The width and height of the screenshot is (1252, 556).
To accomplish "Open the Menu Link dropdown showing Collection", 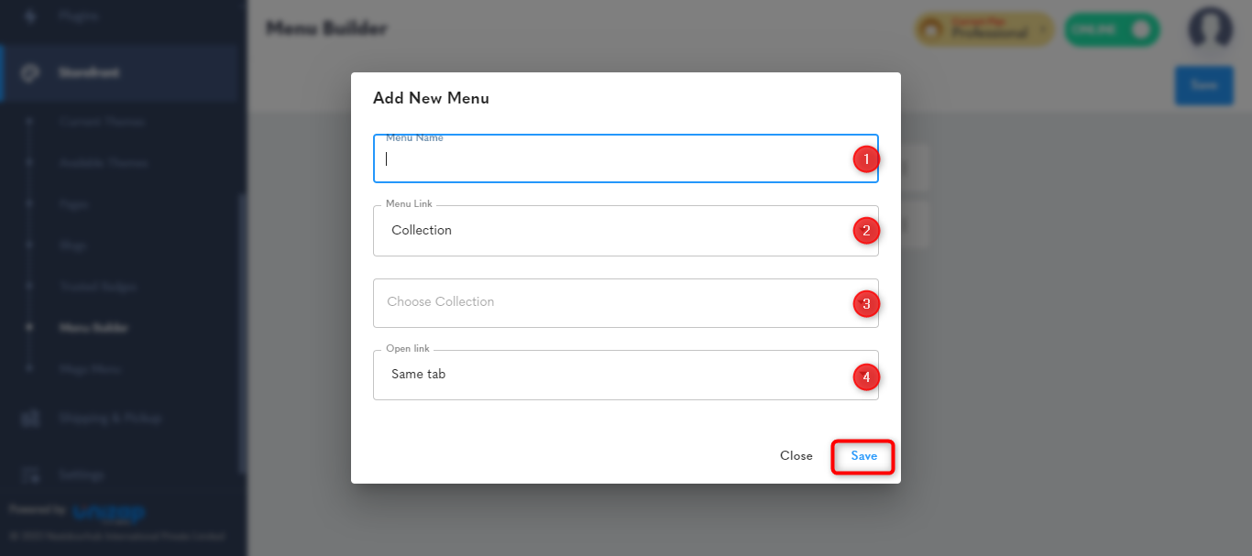I will pos(625,230).
